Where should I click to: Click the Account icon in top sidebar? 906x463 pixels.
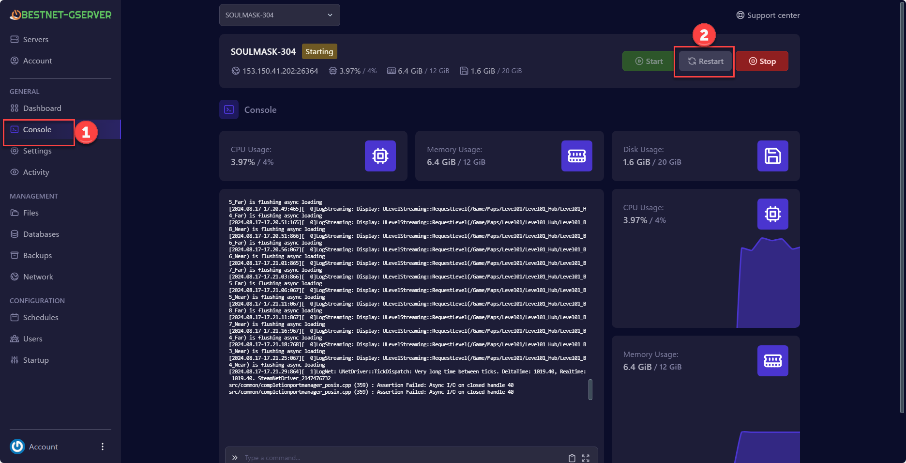(15, 61)
